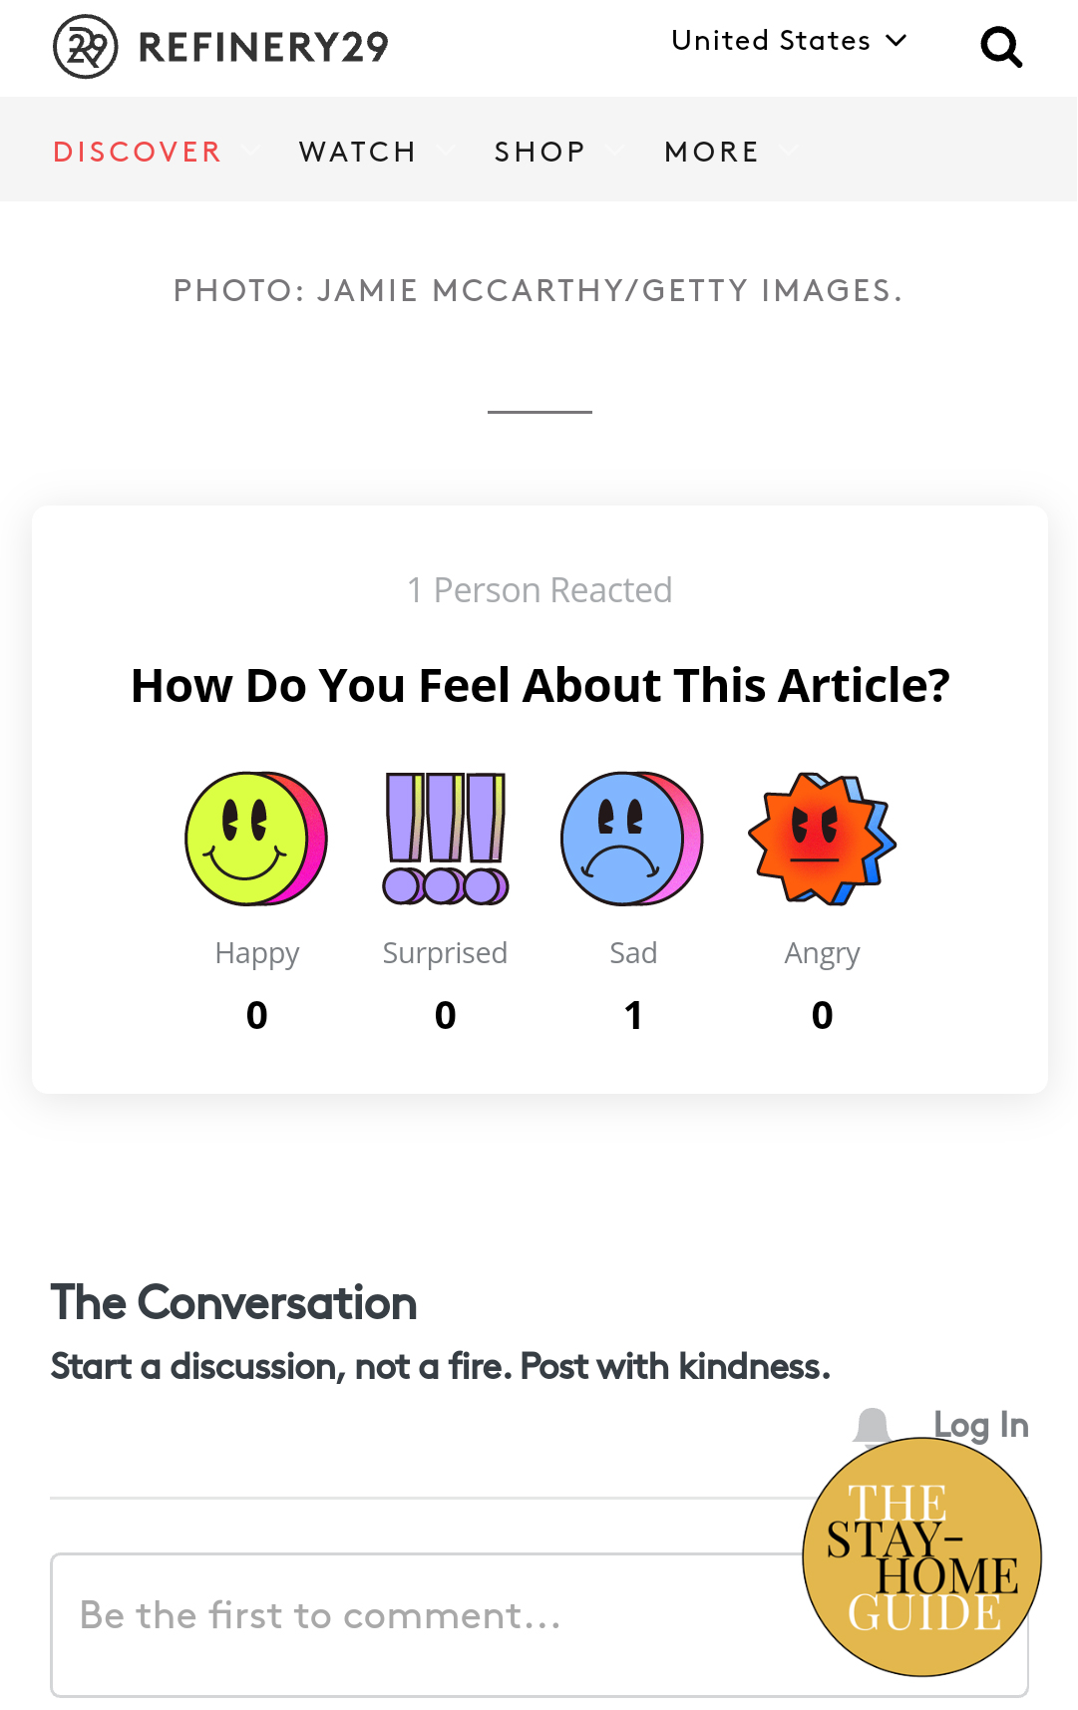The width and height of the screenshot is (1078, 1710).
Task: Expand the United States country dropdown
Action: 789,41
